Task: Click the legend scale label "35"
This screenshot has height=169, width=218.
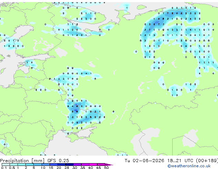Action: 83,168
